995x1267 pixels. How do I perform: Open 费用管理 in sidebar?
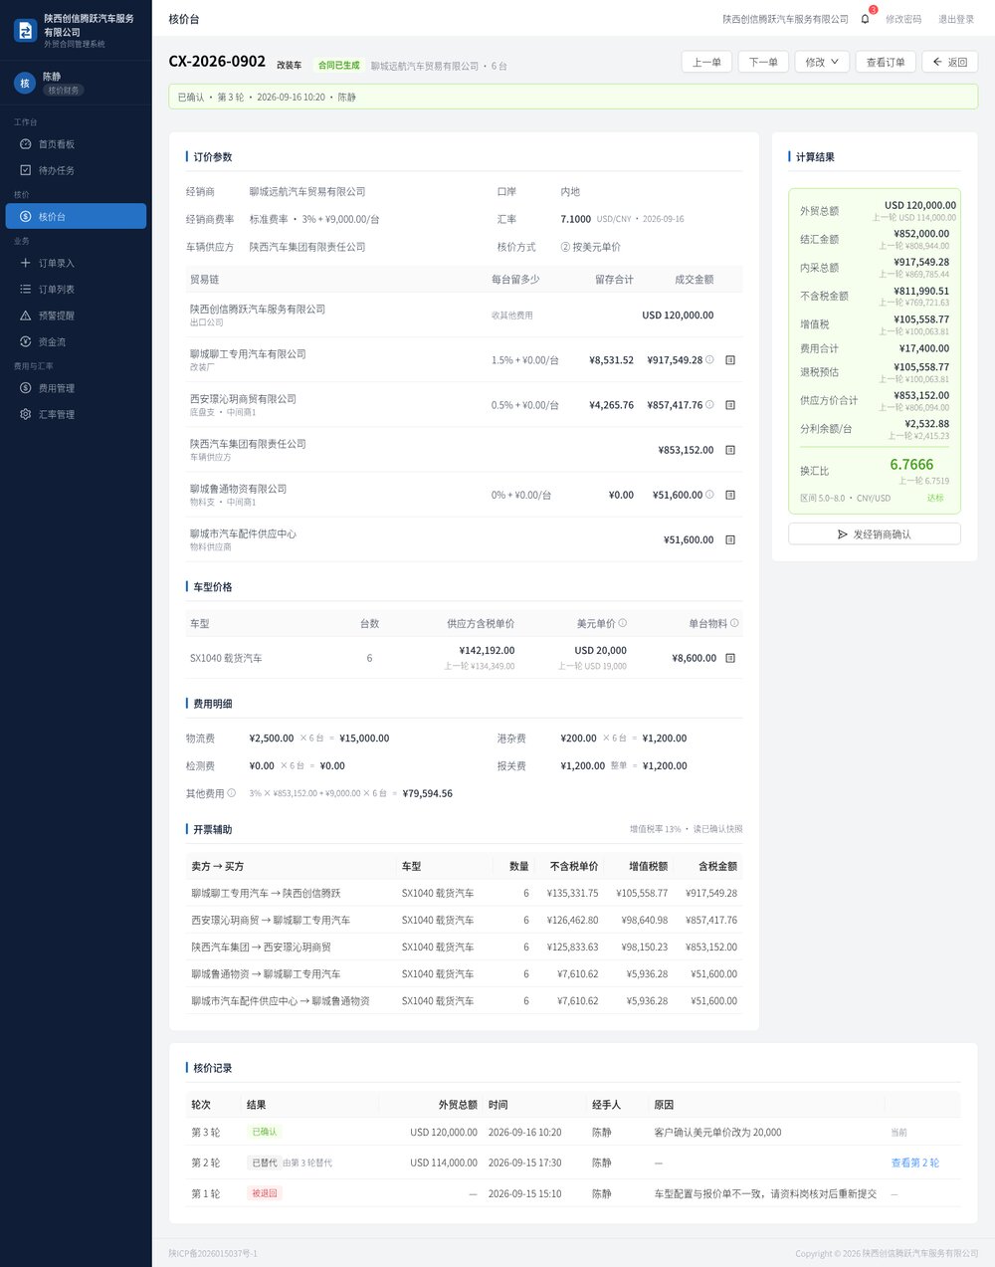[76, 388]
